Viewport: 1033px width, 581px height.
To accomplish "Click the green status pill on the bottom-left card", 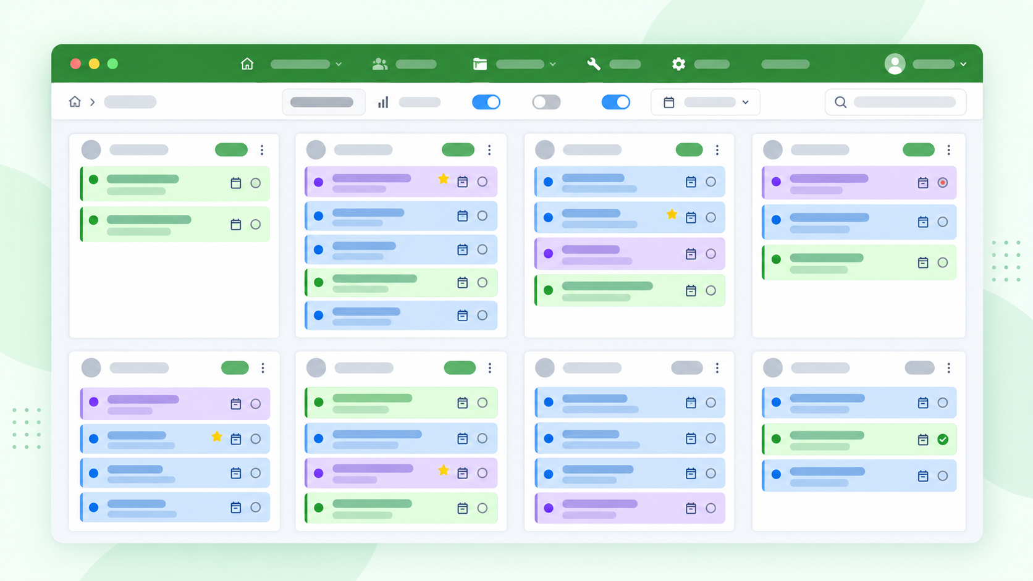I will [x=235, y=368].
